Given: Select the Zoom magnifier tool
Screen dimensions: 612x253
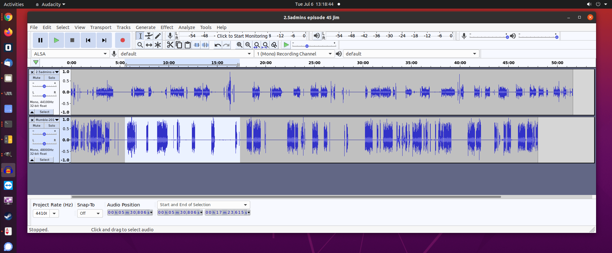Looking at the screenshot, I should [x=140, y=45].
